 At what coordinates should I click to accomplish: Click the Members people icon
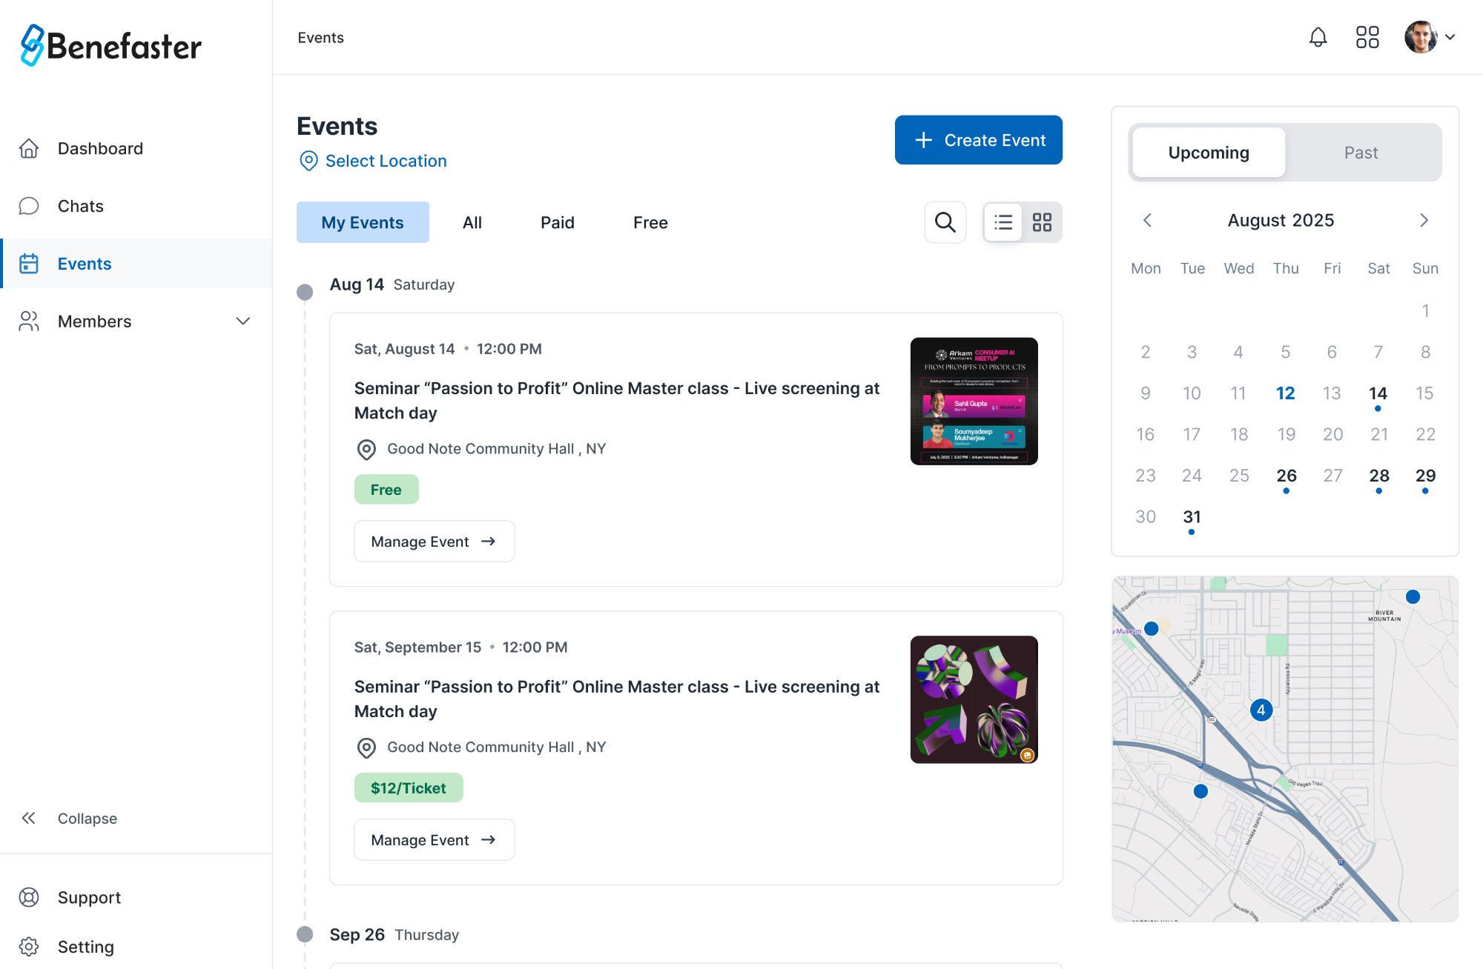[29, 321]
